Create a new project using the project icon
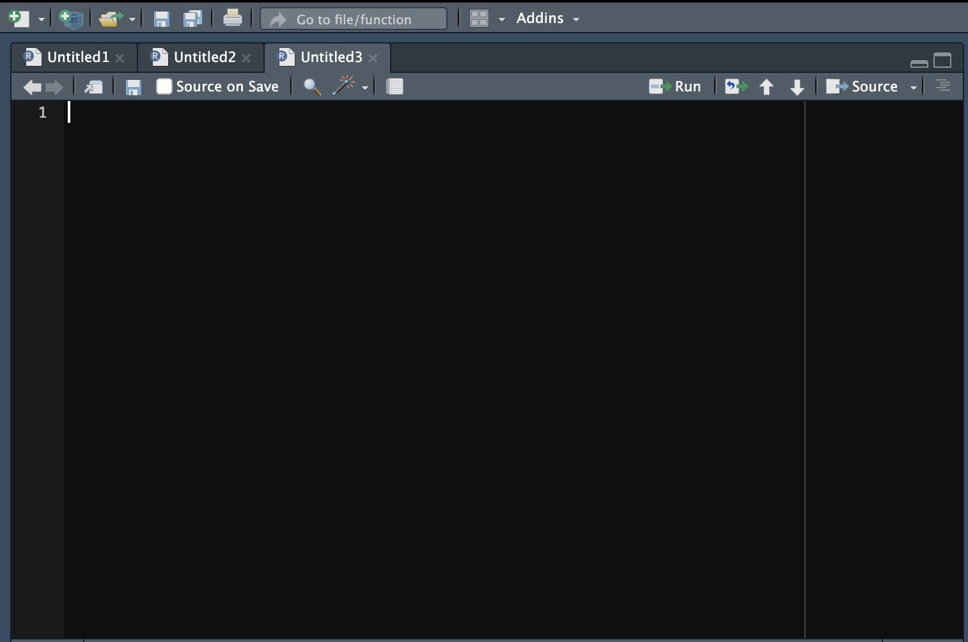Viewport: 968px width, 642px height. click(70, 18)
